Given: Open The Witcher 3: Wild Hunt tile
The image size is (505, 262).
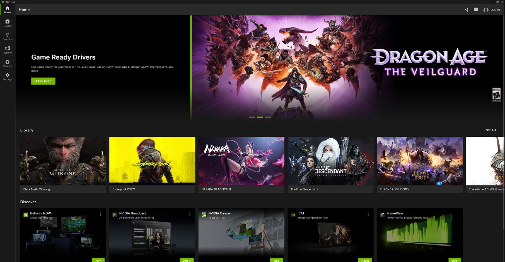Looking at the screenshot, I should [x=485, y=165].
